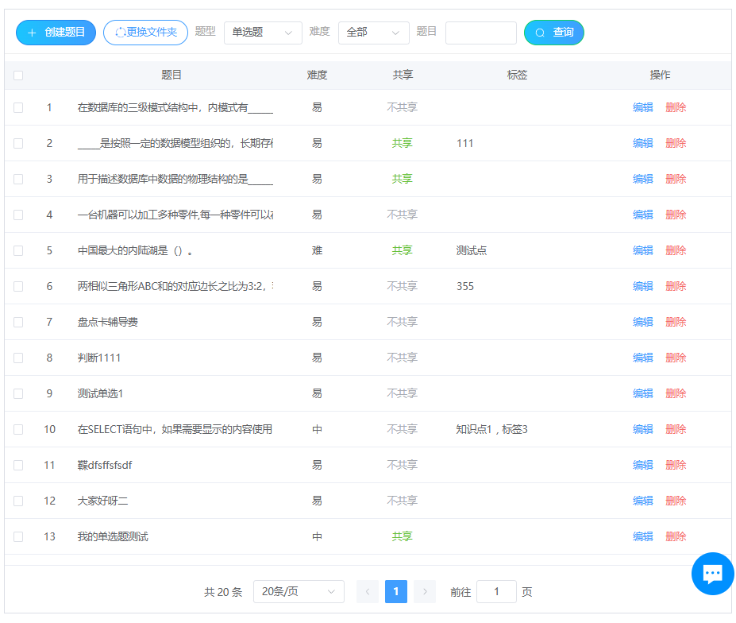Expand the 难度 dropdown showing 全部
This screenshot has width=736, height=623.
[373, 33]
